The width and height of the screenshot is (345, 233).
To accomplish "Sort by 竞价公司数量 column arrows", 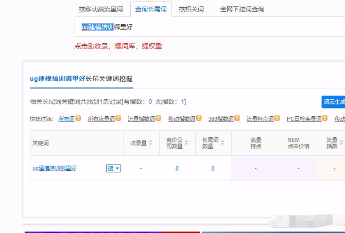I will click(x=186, y=142).
